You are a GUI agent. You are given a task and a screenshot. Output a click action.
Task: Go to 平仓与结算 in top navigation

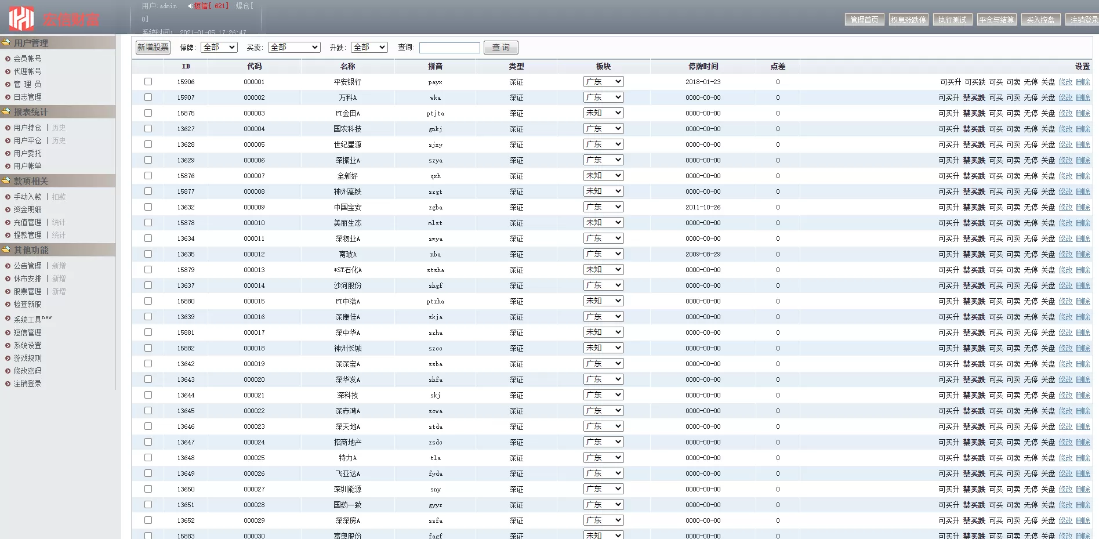pos(996,20)
